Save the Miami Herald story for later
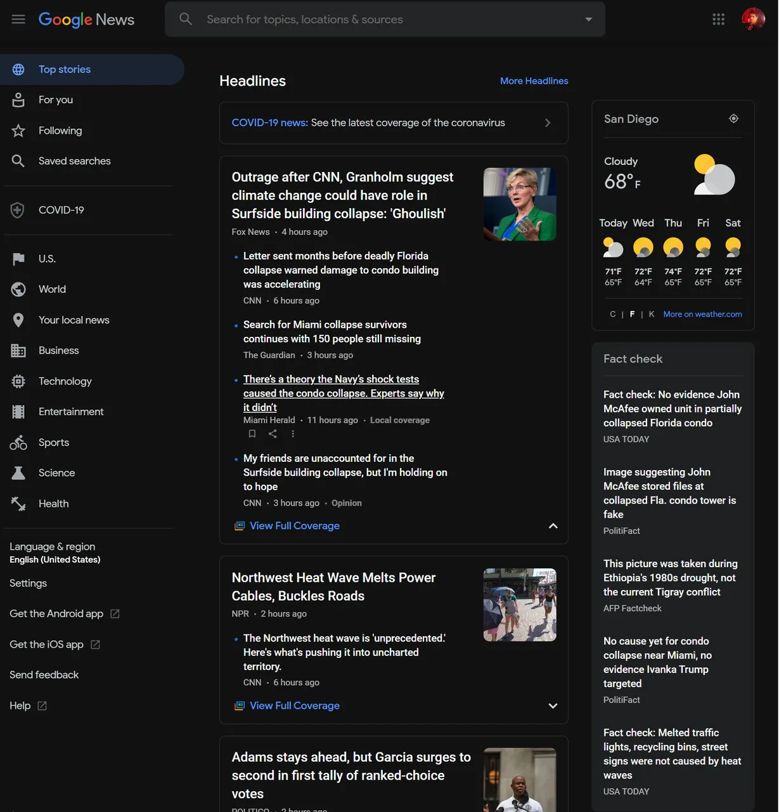The image size is (779, 812). 252,434
